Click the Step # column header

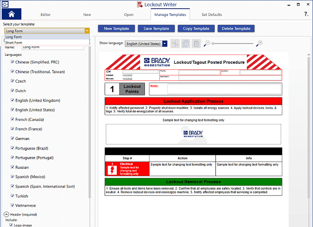tap(127, 158)
